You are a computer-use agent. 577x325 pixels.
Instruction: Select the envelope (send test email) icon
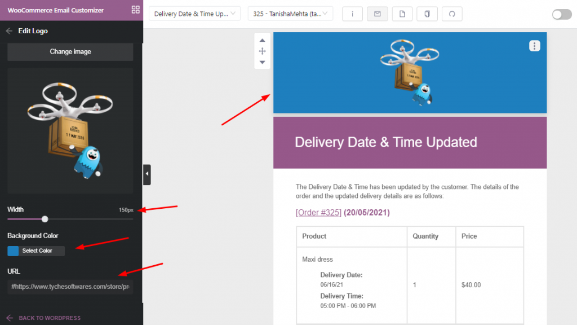point(377,14)
